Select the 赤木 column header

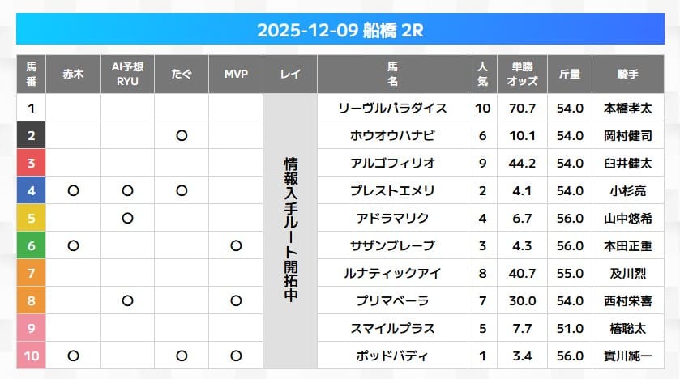click(73, 74)
